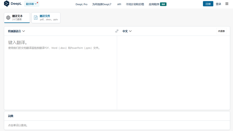233x131 pixels.
Task: Open the 中文 target language dropdown
Action: [x=127, y=31]
